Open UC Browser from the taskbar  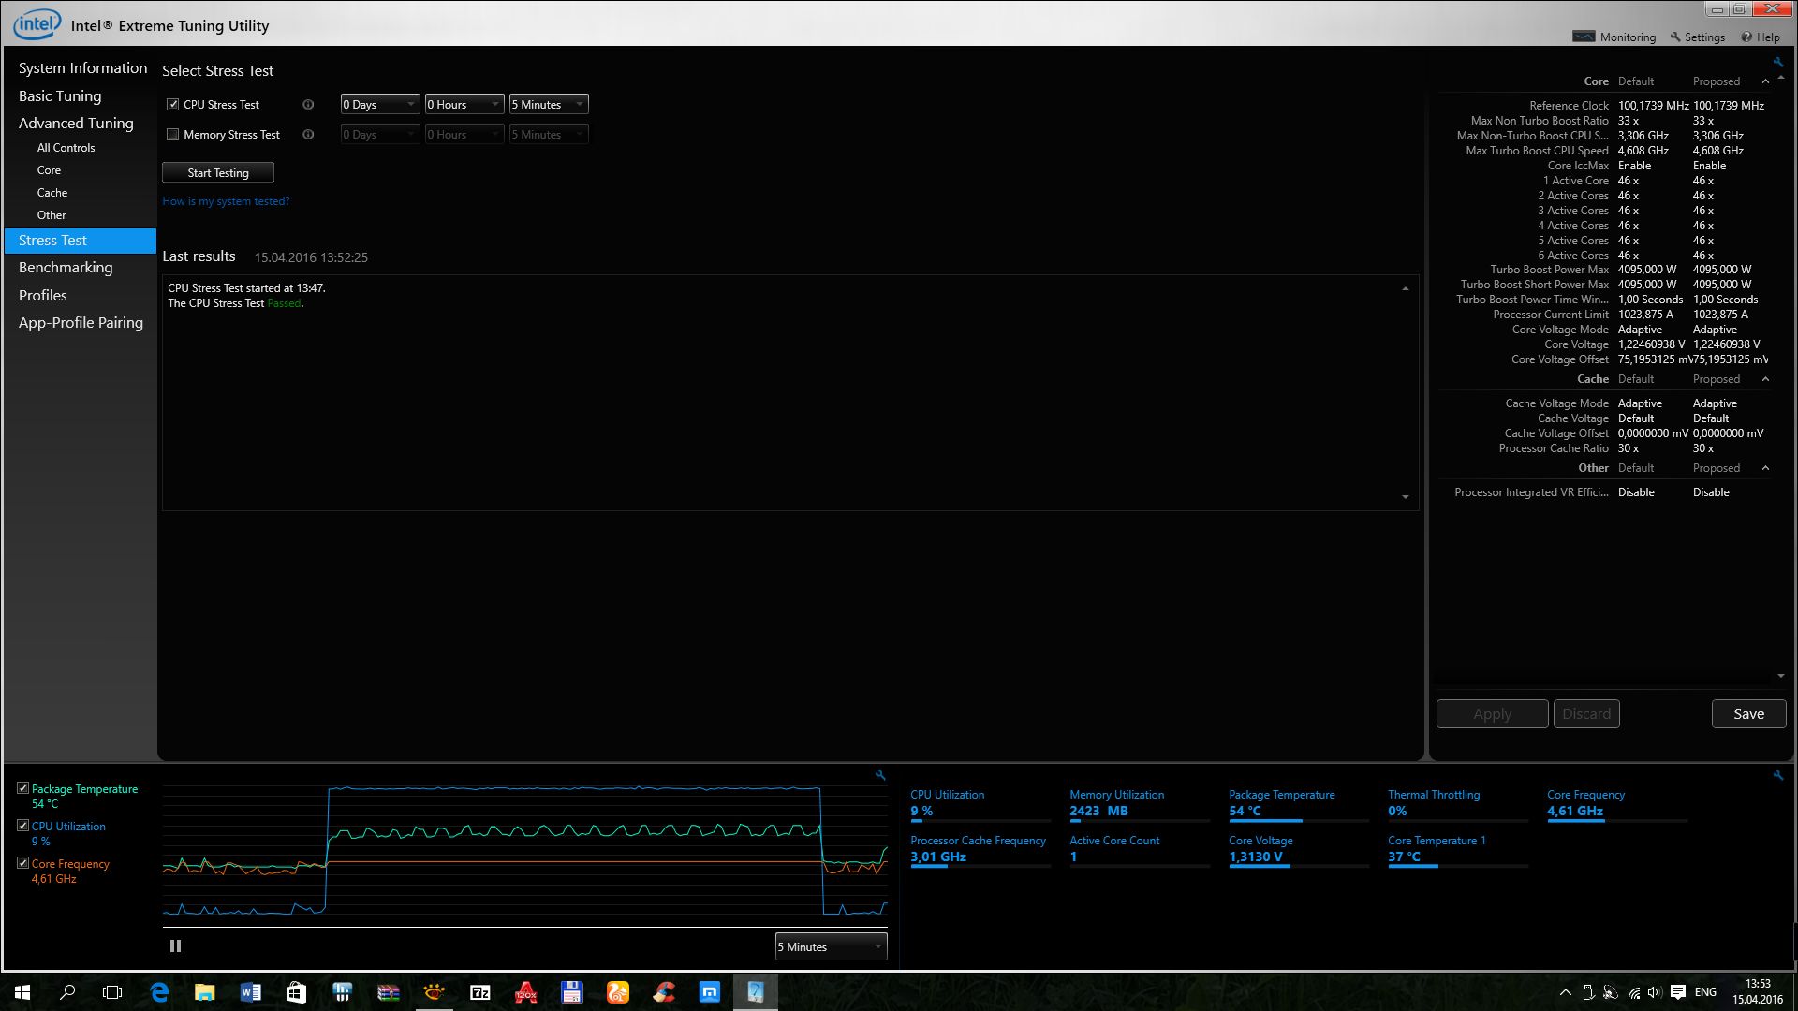coord(618,992)
